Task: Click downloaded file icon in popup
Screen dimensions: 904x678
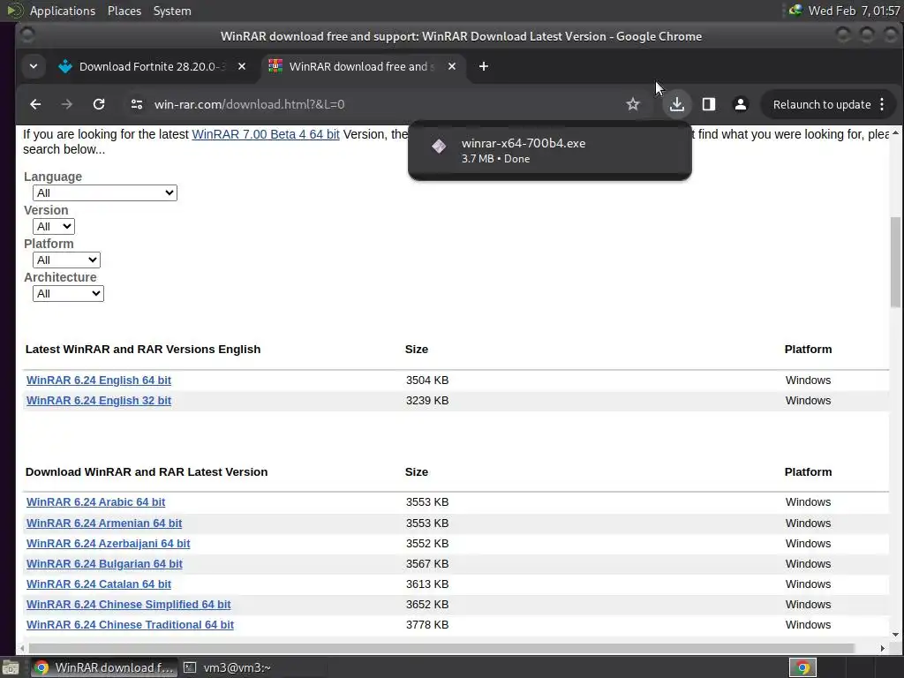Action: [x=439, y=147]
